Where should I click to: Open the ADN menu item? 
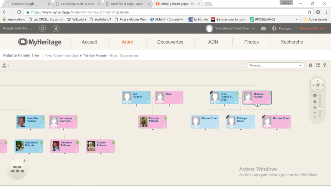coord(213,42)
